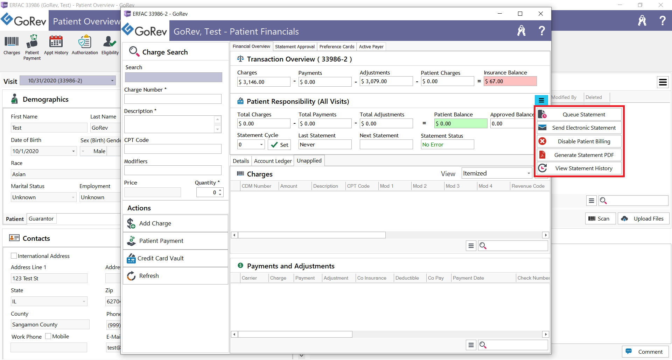Image resolution: width=672 pixels, height=360 pixels.
Task: Click Set button for Statement Cycle
Action: (x=279, y=145)
